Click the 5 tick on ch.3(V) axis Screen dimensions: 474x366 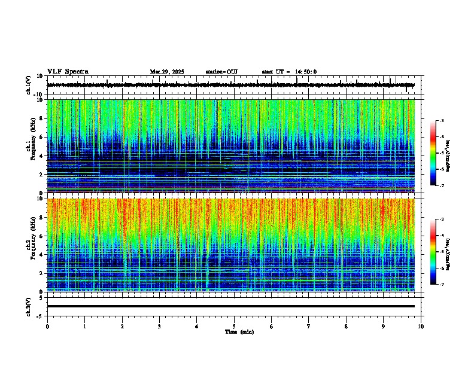(41, 297)
